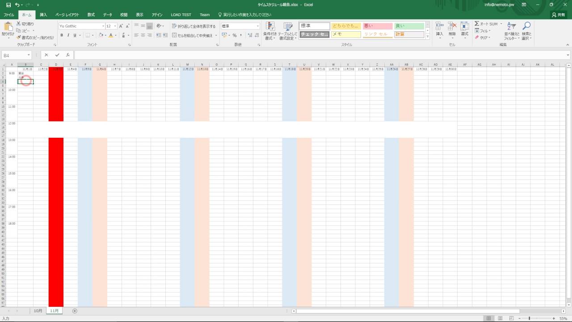Apply Percent style format

click(234, 35)
